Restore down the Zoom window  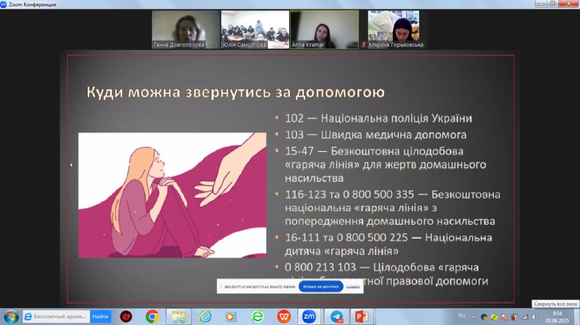click(x=552, y=3)
